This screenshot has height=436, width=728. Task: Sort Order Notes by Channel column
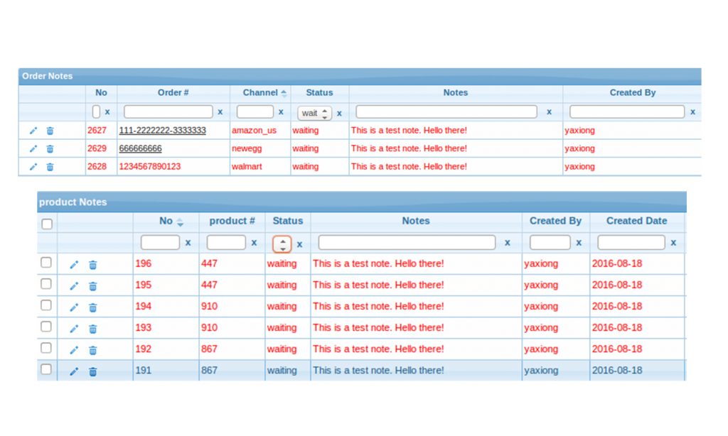264,93
